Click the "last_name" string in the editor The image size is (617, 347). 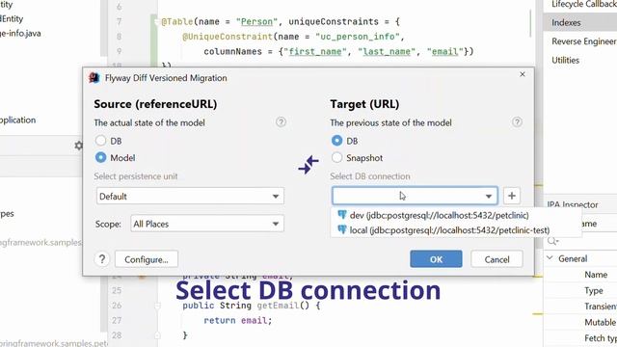[387, 51]
